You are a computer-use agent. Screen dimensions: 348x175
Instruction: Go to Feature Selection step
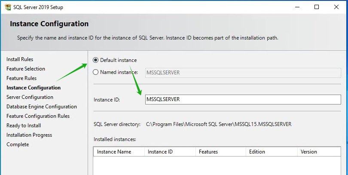point(26,69)
